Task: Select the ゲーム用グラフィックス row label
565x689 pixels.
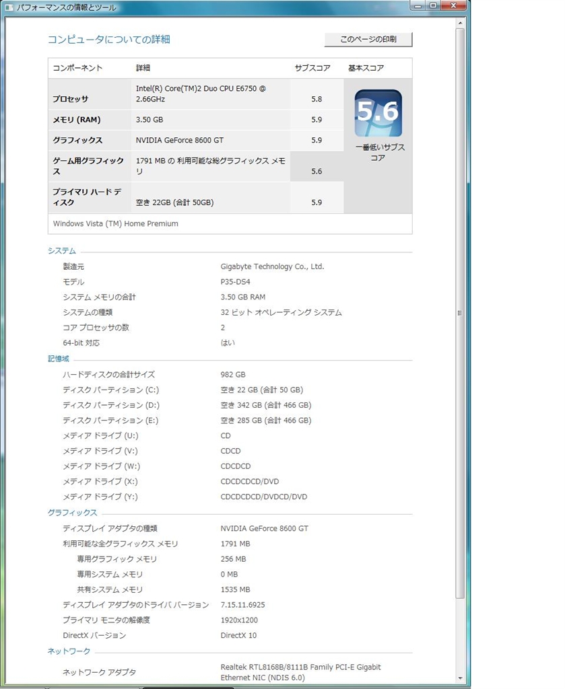Action: click(88, 166)
